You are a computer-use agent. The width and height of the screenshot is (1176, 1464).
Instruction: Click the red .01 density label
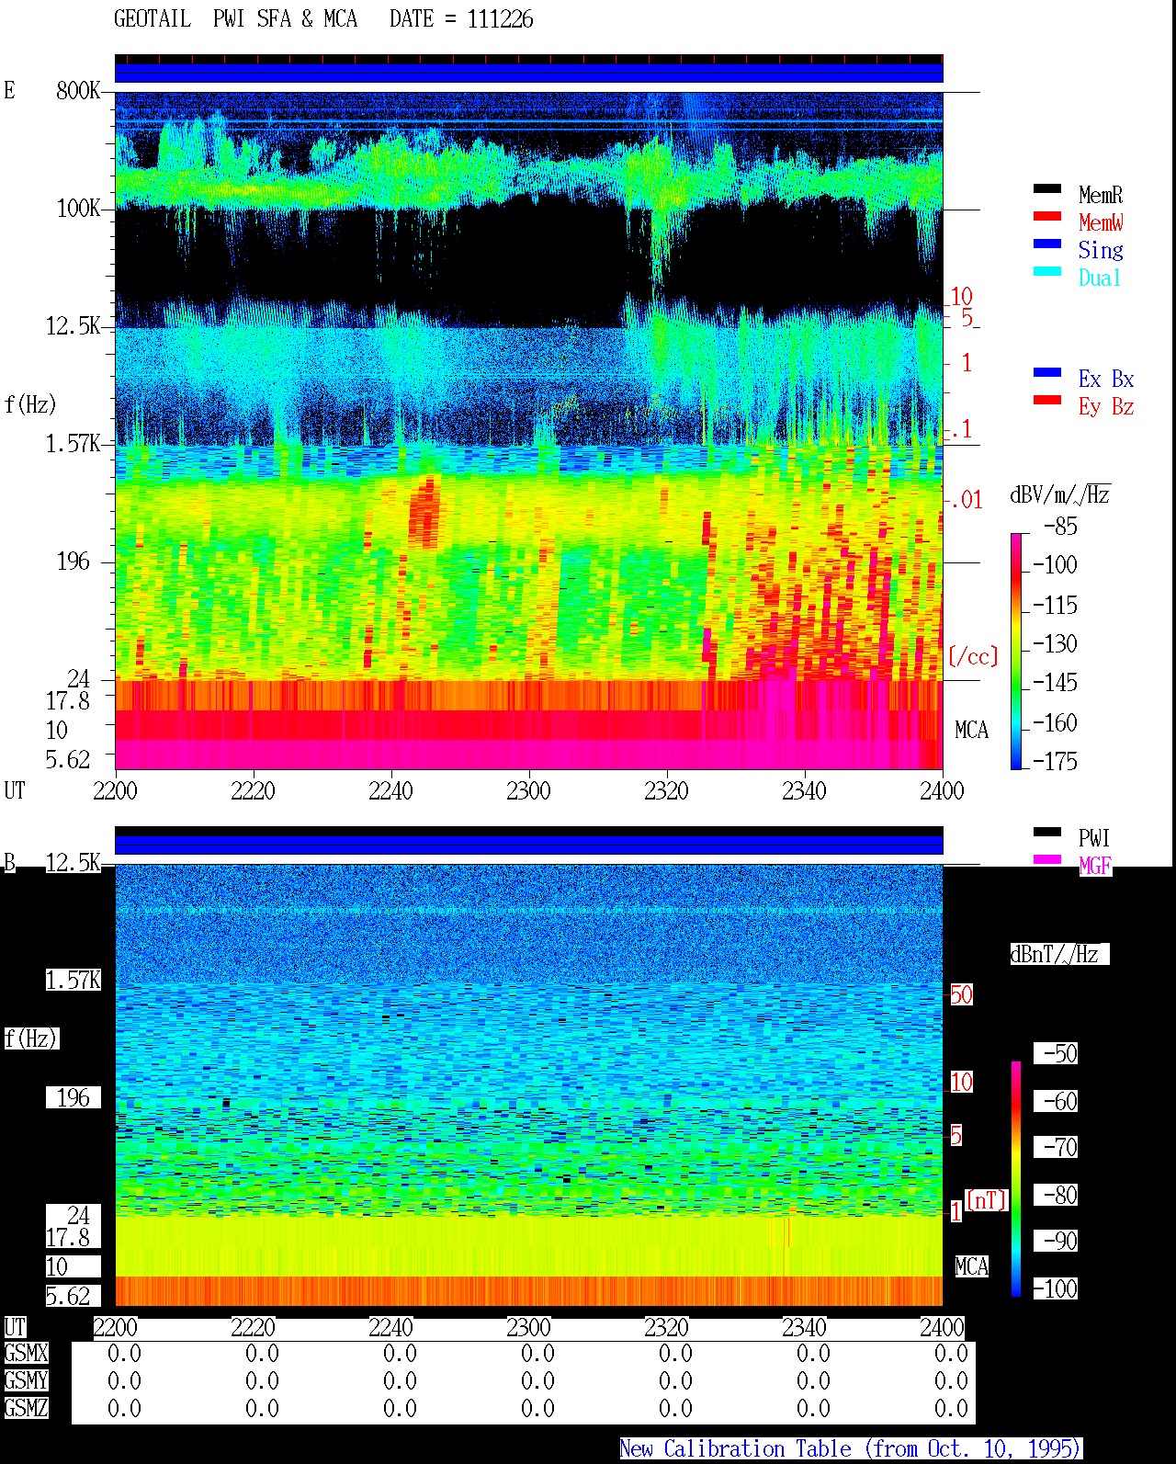click(x=966, y=500)
